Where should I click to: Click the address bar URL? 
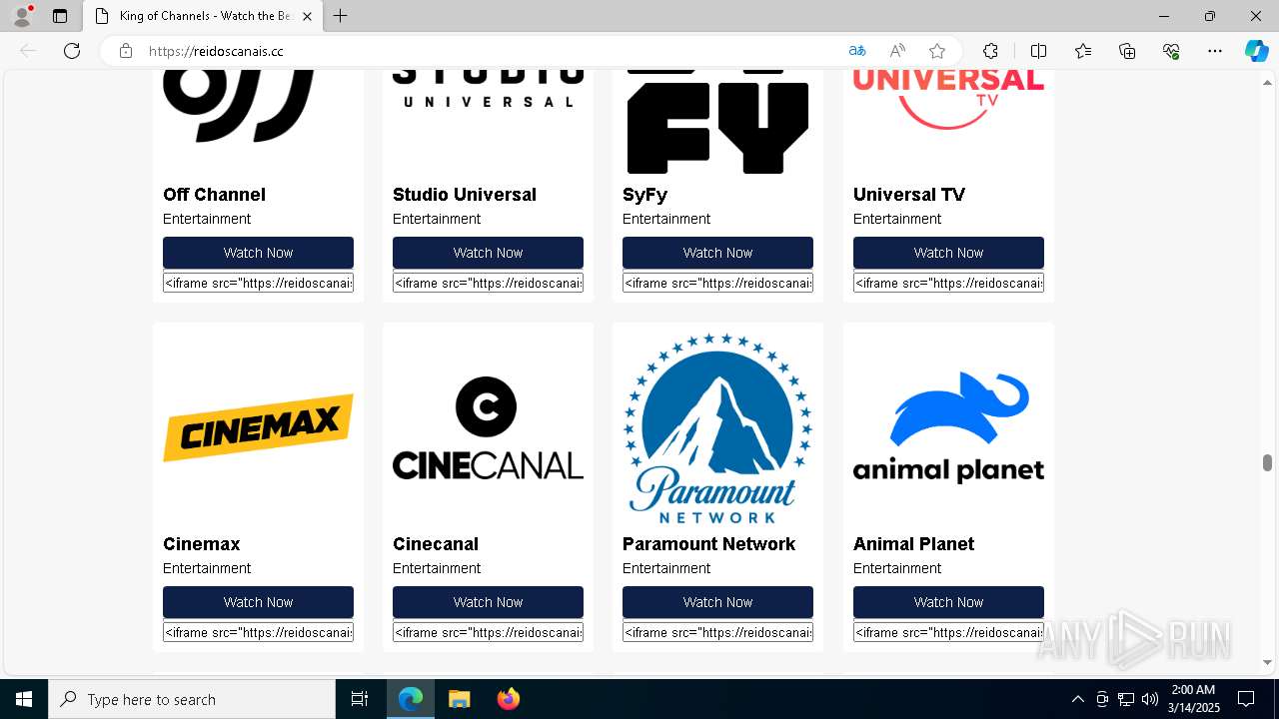pos(216,51)
